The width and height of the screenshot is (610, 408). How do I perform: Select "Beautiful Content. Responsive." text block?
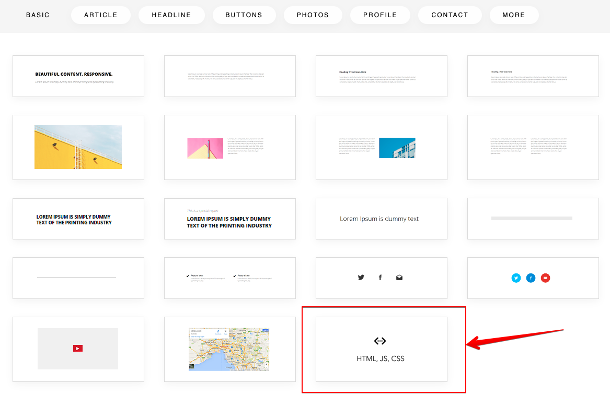click(x=78, y=76)
